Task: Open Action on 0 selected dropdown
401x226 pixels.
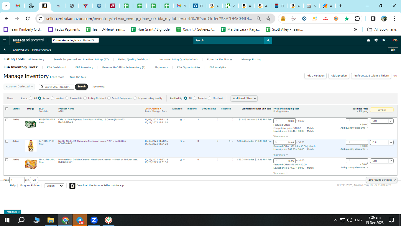Action: [x=19, y=87]
